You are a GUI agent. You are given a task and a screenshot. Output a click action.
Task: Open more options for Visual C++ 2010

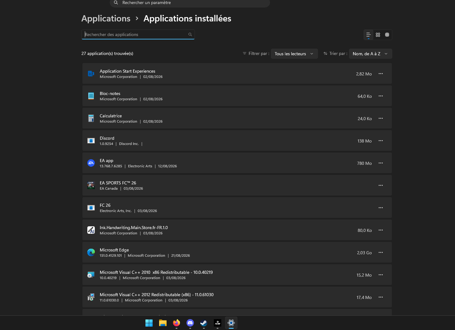381,275
